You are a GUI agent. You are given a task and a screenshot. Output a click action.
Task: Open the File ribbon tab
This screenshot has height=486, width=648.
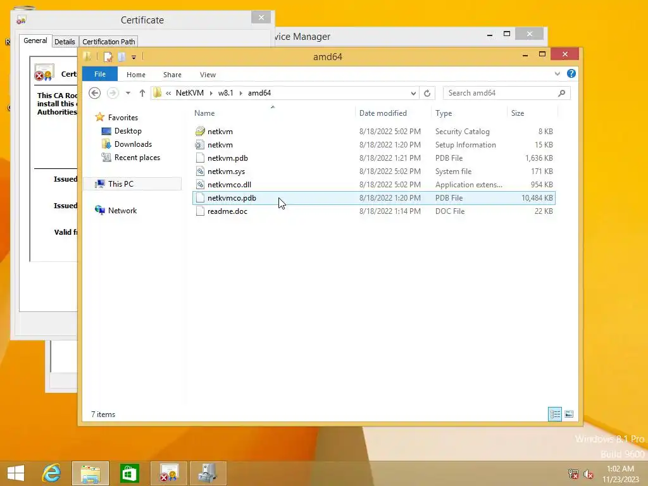click(x=100, y=74)
